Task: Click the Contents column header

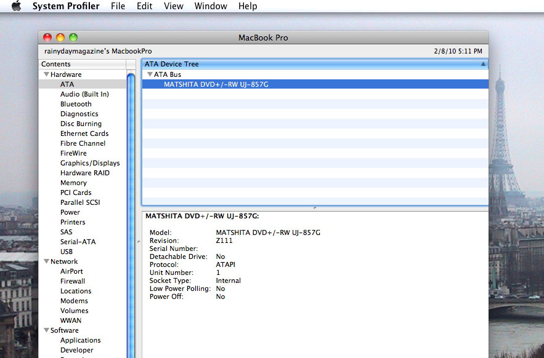Action: click(83, 64)
